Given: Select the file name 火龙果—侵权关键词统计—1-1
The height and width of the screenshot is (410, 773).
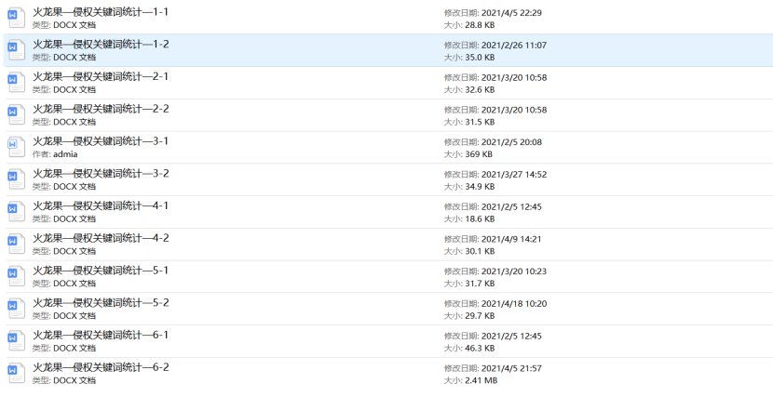Looking at the screenshot, I should pyautogui.click(x=101, y=12).
